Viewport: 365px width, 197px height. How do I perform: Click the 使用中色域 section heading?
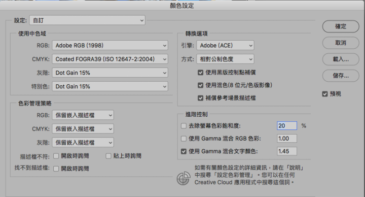point(32,34)
